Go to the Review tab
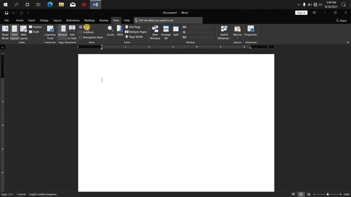Image resolution: width=351 pixels, height=197 pixels. click(x=104, y=20)
